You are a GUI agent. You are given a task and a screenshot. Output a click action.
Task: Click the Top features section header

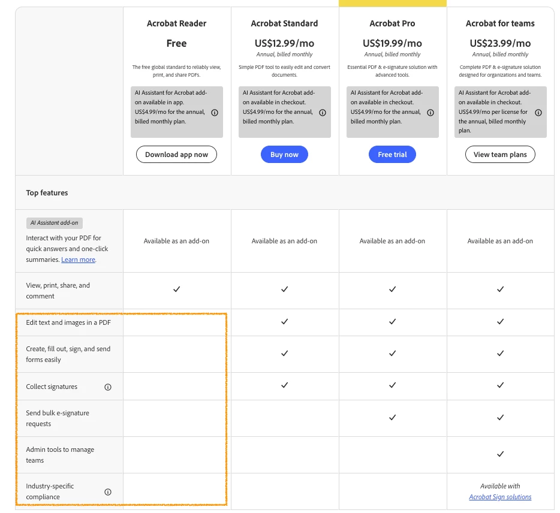click(47, 193)
